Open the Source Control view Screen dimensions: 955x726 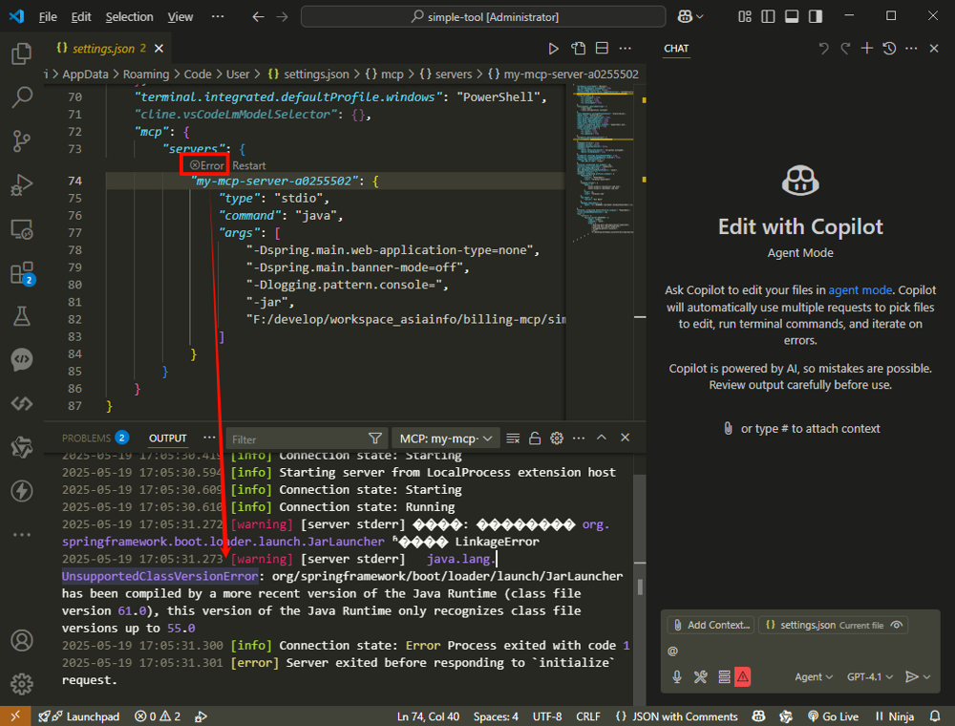(21, 141)
